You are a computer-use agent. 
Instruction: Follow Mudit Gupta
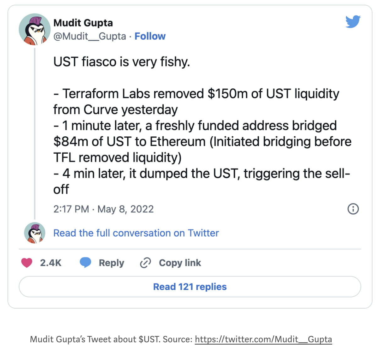tap(150, 36)
